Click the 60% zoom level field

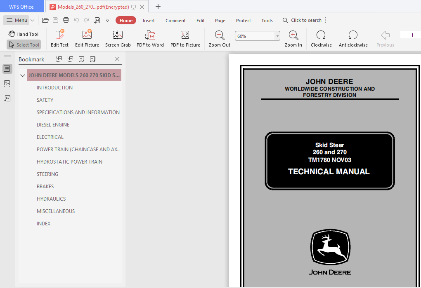[x=255, y=36]
